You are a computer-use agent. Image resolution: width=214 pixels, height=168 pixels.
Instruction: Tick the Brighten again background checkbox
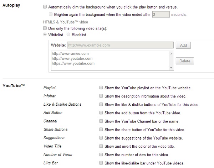pos(51,14)
